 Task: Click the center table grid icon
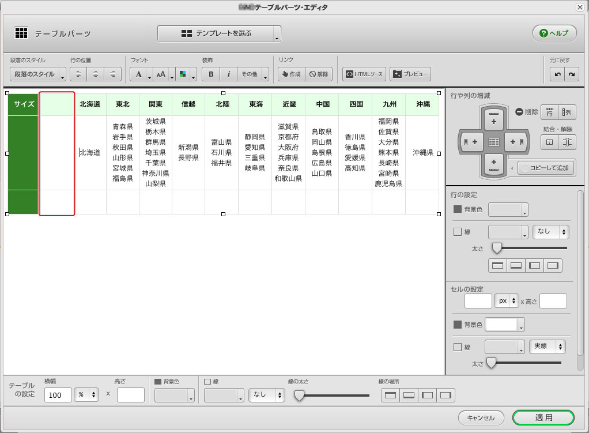coord(493,142)
